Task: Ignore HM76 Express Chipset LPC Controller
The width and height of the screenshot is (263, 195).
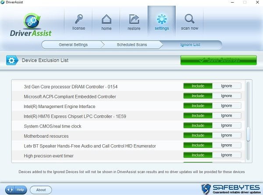Action: tap(227, 115)
